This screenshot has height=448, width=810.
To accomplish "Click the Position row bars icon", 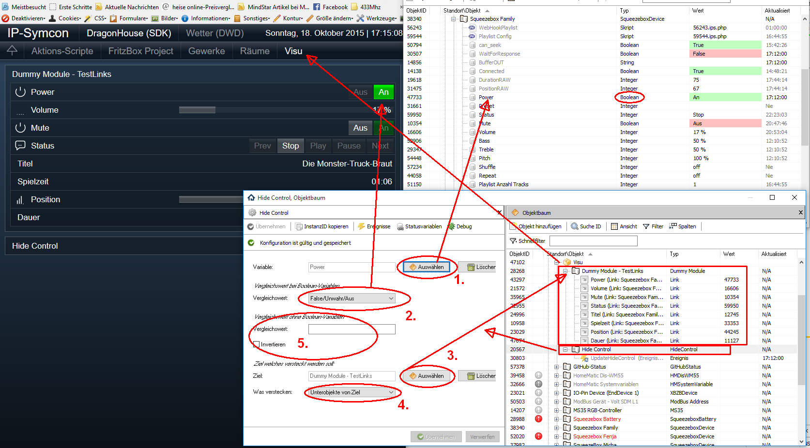I will coord(20,199).
